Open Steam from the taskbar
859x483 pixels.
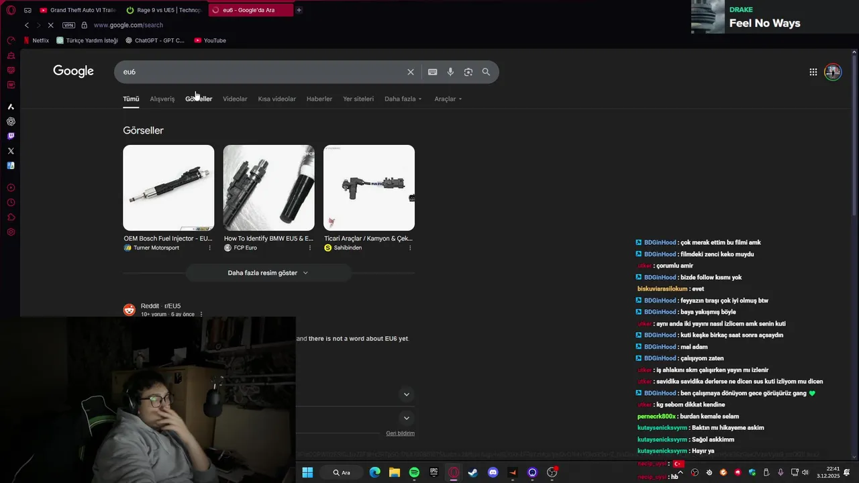(x=473, y=472)
